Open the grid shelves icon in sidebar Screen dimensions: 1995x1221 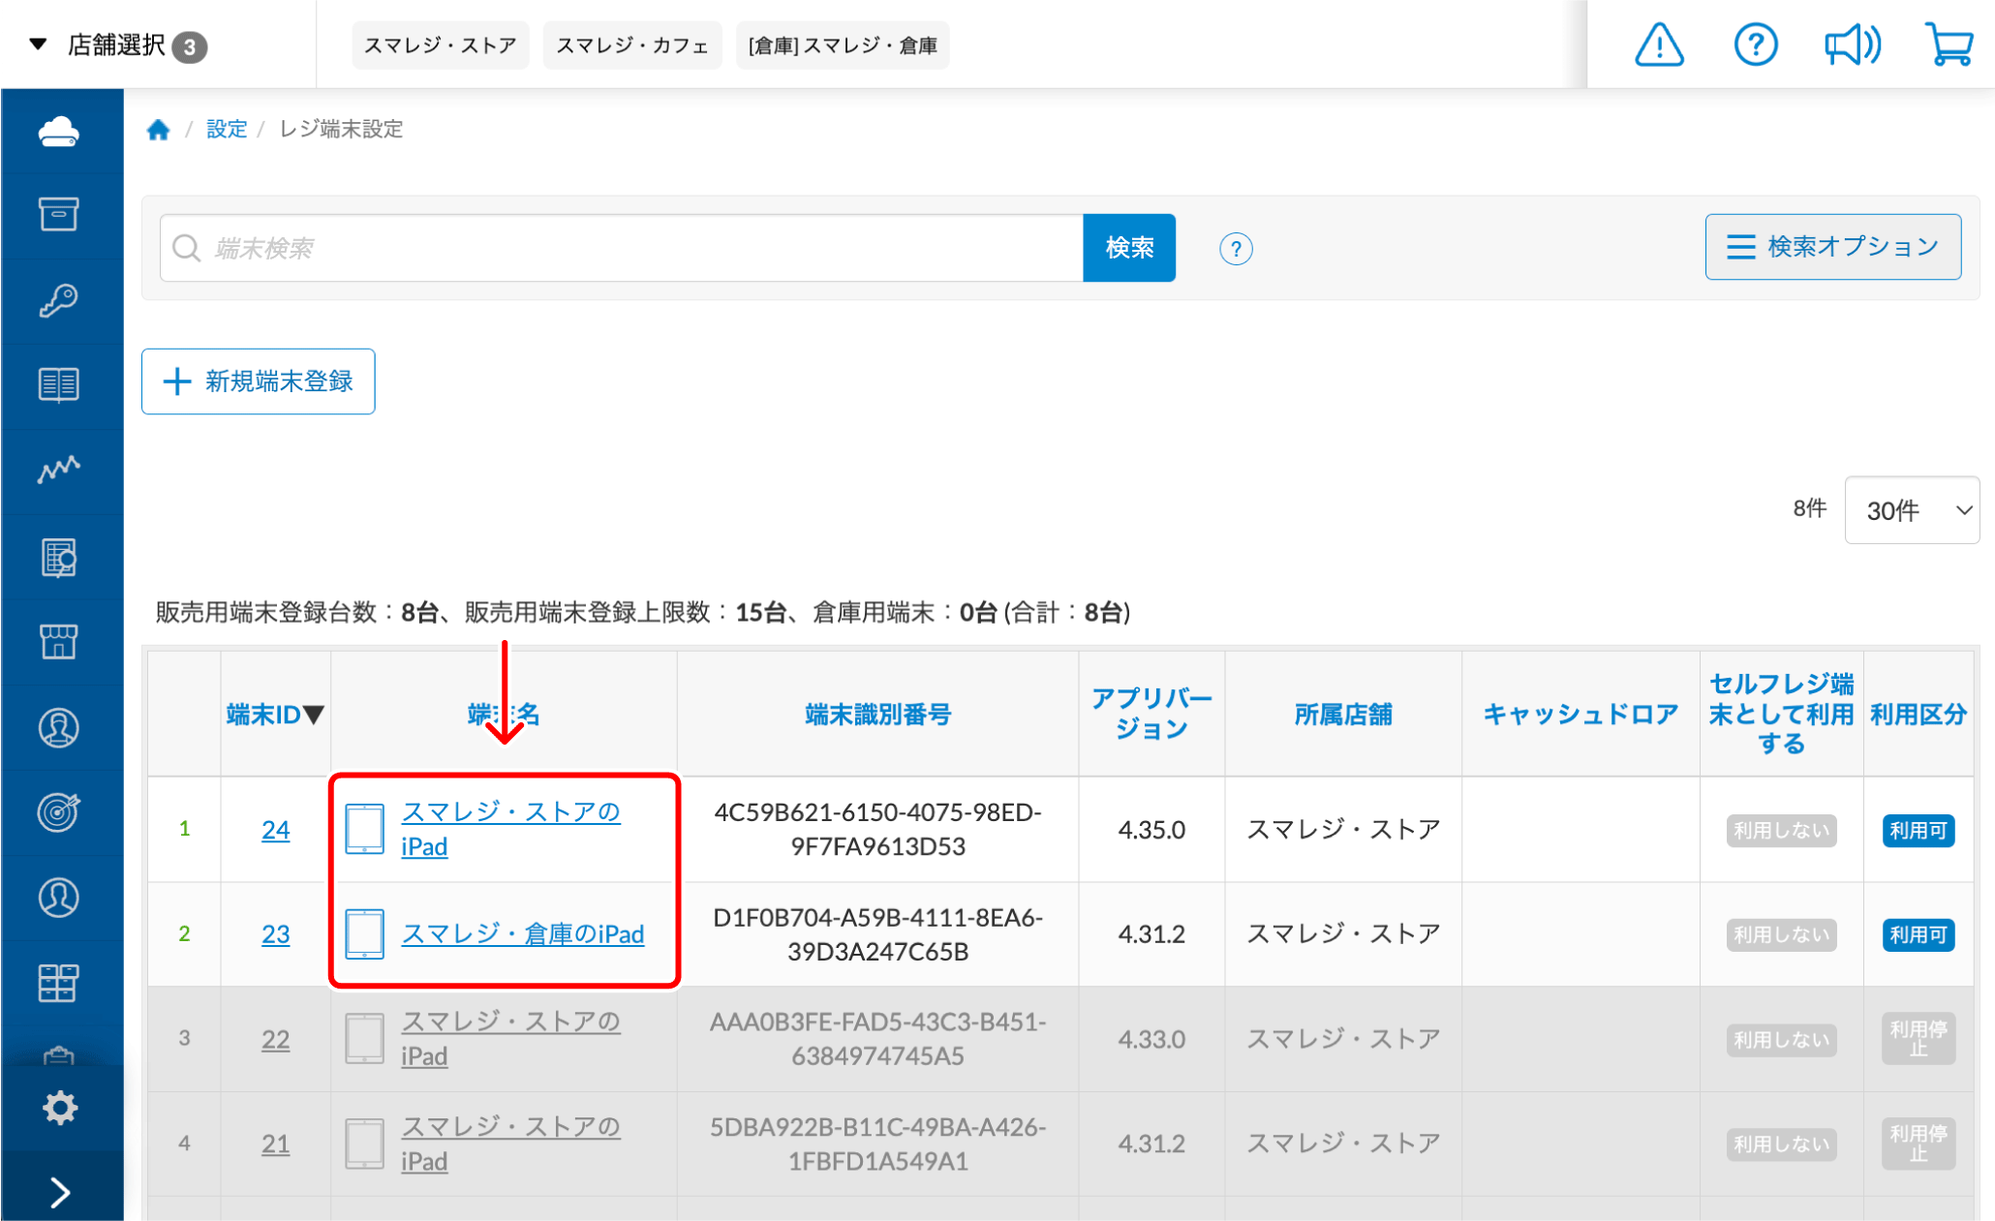coord(59,983)
